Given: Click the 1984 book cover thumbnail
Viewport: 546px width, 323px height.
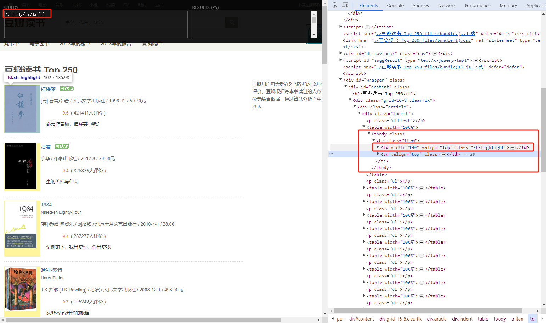Looking at the screenshot, I should [21, 225].
